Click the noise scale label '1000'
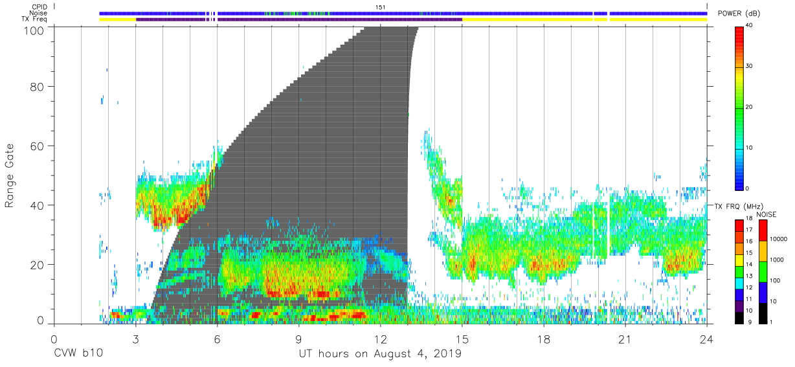Image resolution: width=795 pixels, height=367 pixels. pyautogui.click(x=778, y=260)
